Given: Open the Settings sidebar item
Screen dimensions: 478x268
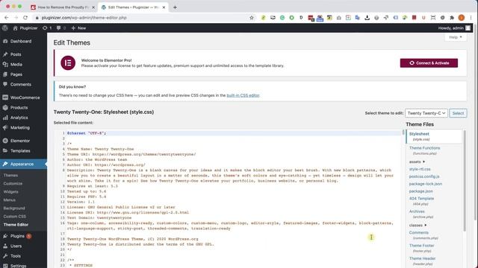Looking at the screenshot, I should 18,266.
